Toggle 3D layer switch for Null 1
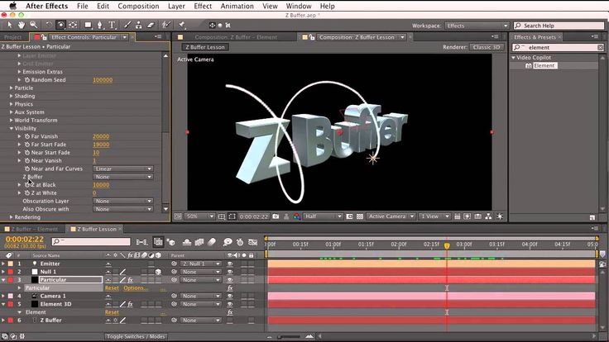The image size is (609, 342). click(x=157, y=272)
